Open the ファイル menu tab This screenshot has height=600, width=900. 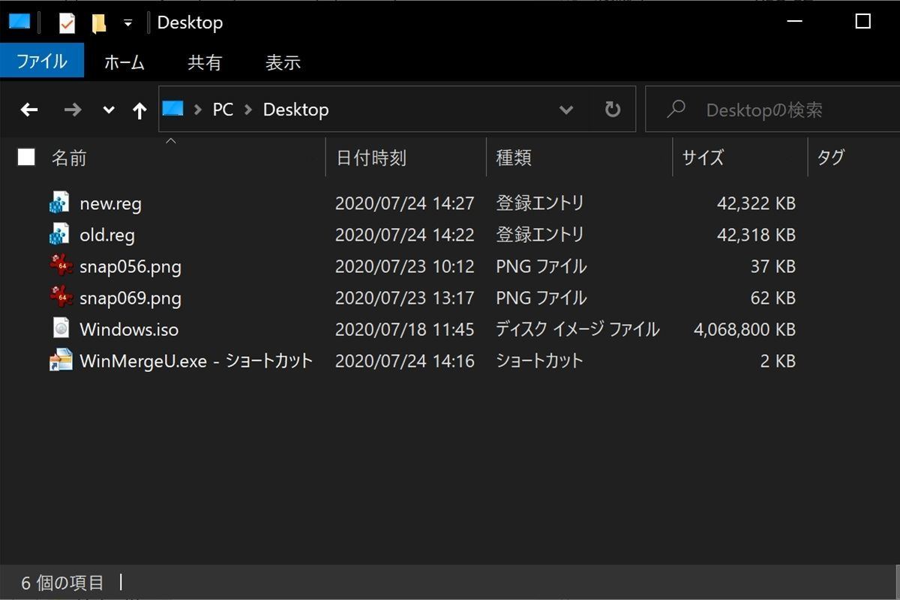tap(42, 61)
